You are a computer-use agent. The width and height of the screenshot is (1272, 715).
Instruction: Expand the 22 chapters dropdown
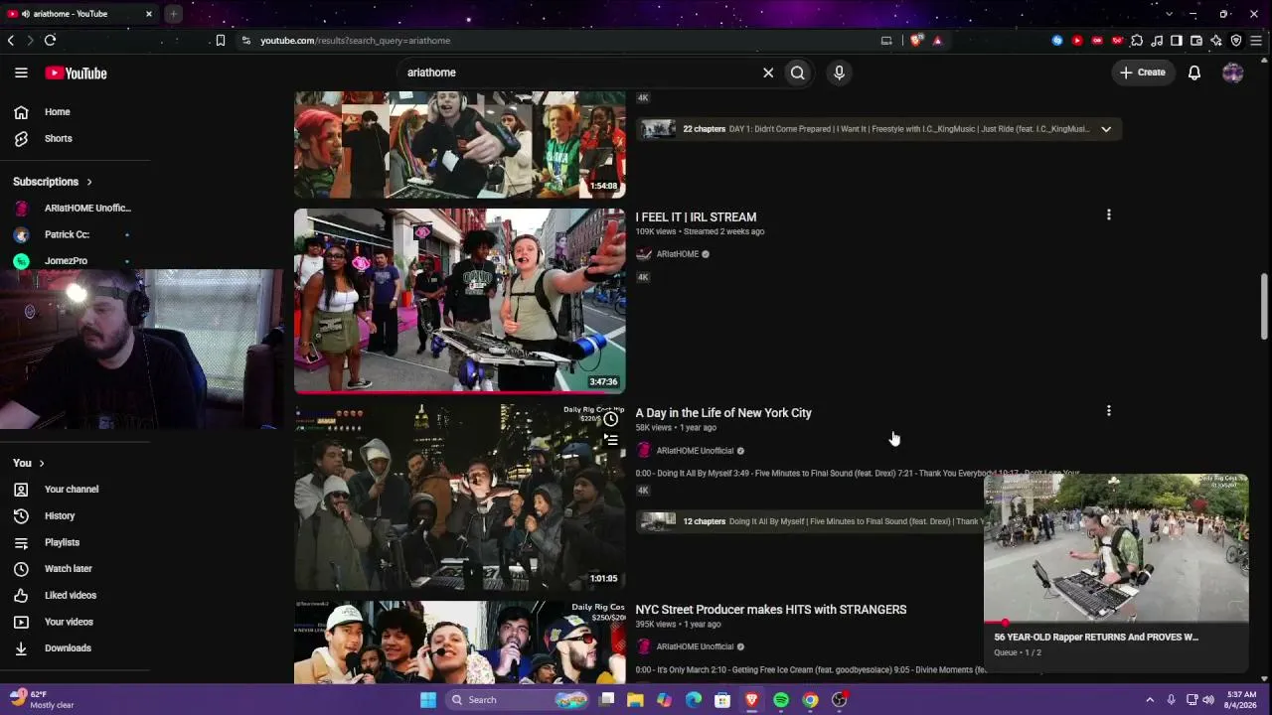coord(1106,129)
